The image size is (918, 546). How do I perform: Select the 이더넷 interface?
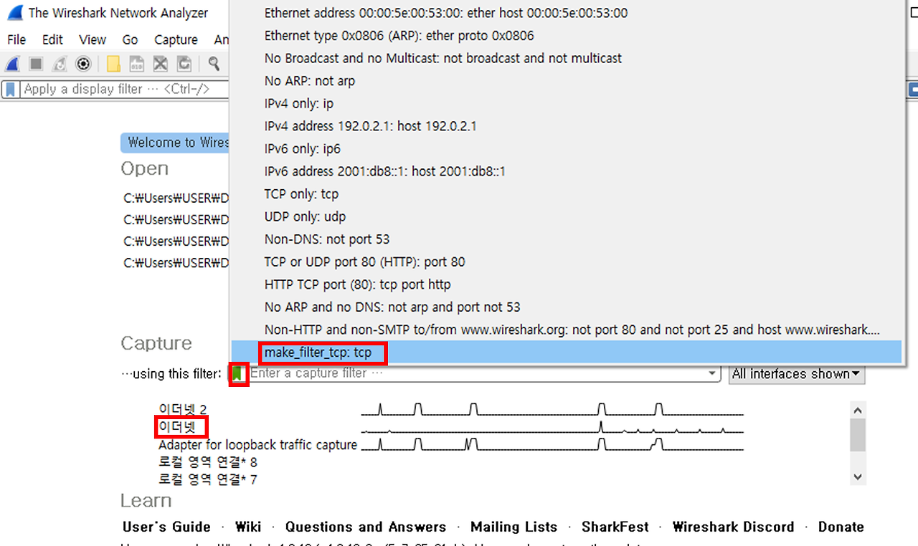tap(176, 428)
